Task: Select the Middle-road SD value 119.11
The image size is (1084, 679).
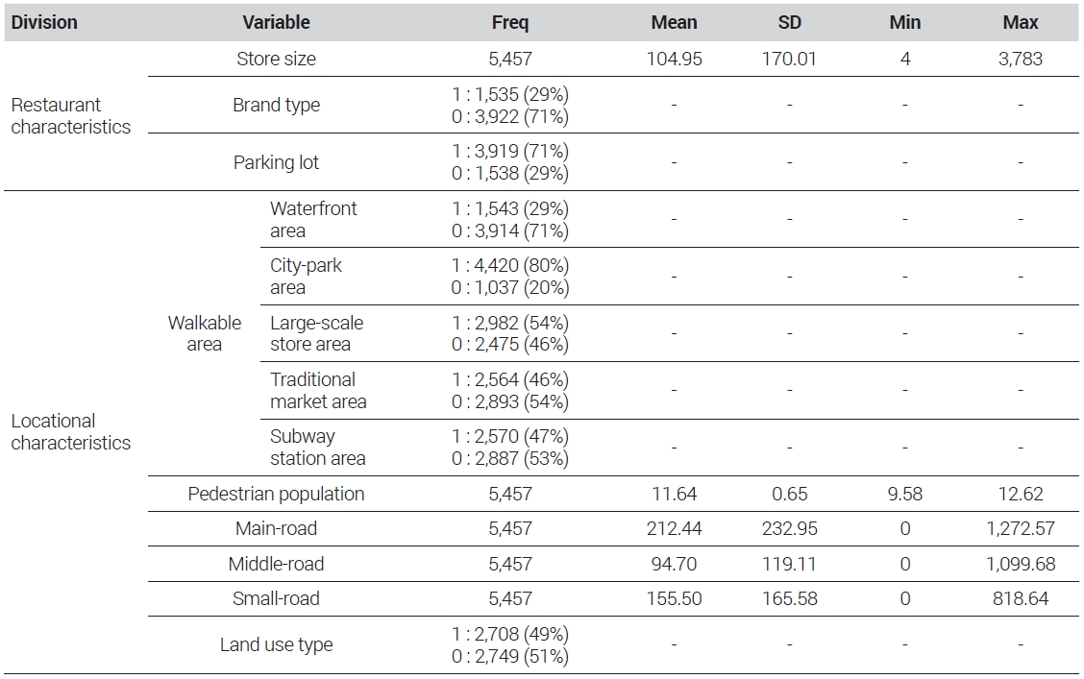Action: (790, 564)
